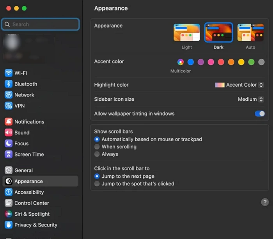The width and height of the screenshot is (273, 239).
Task: Go to the Focus settings
Action: [x=41, y=143]
